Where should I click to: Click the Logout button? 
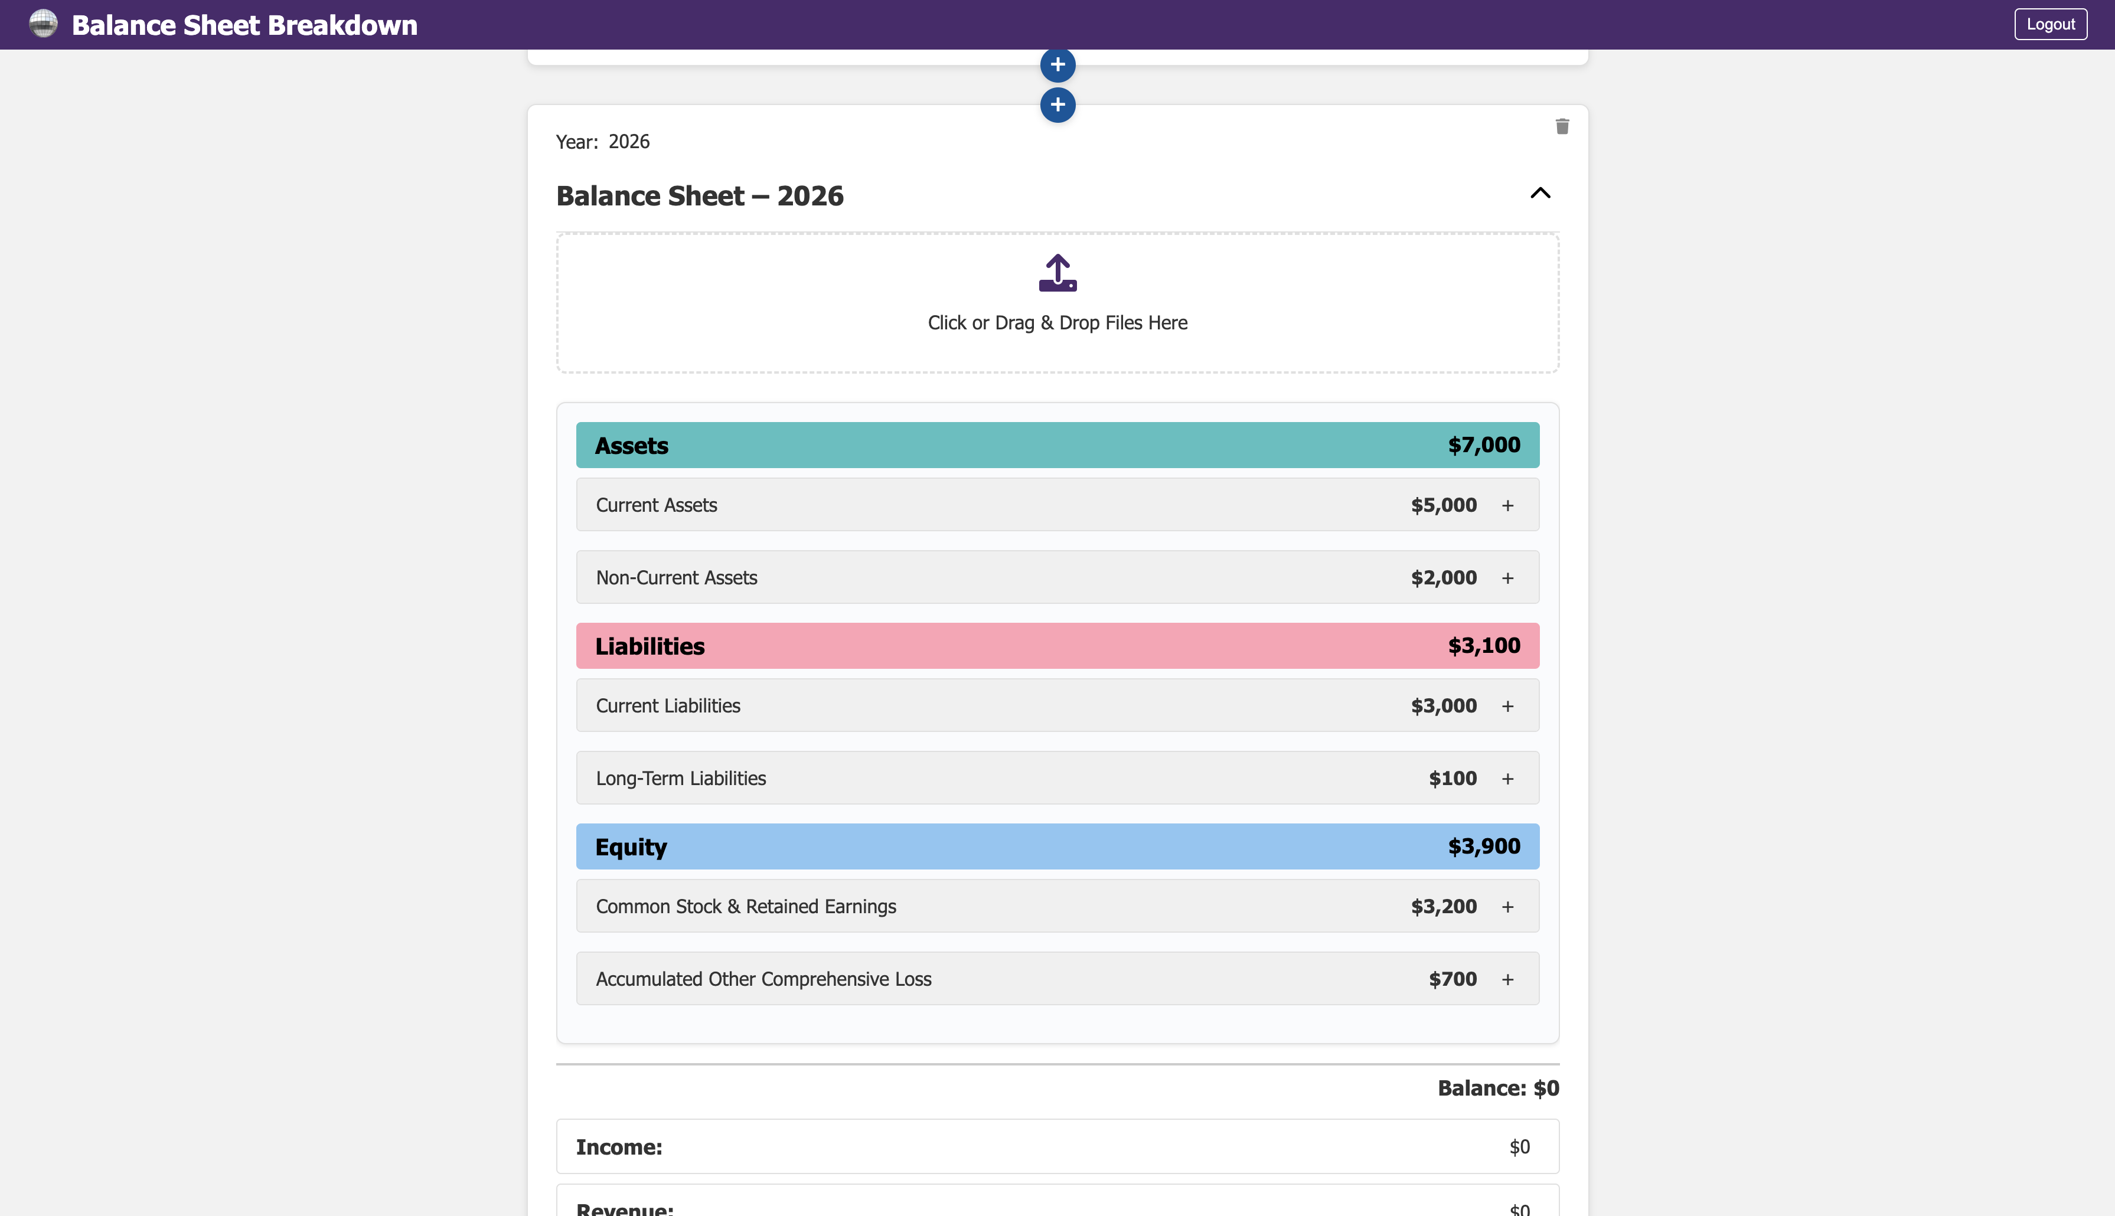(x=2050, y=24)
